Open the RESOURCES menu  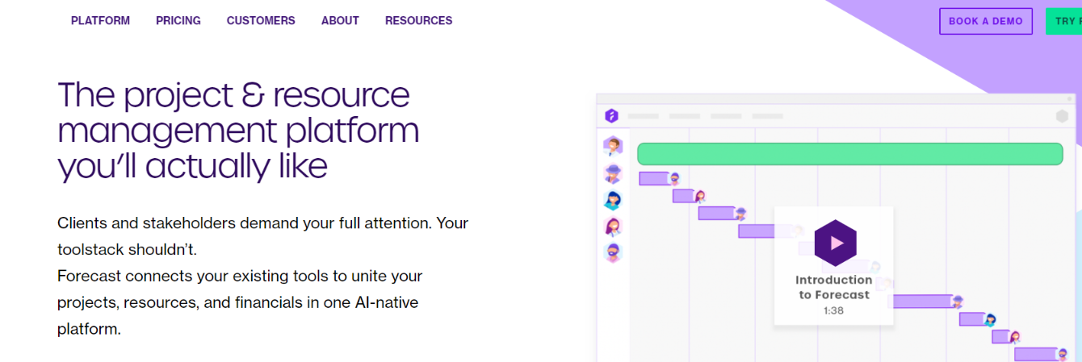tap(418, 21)
